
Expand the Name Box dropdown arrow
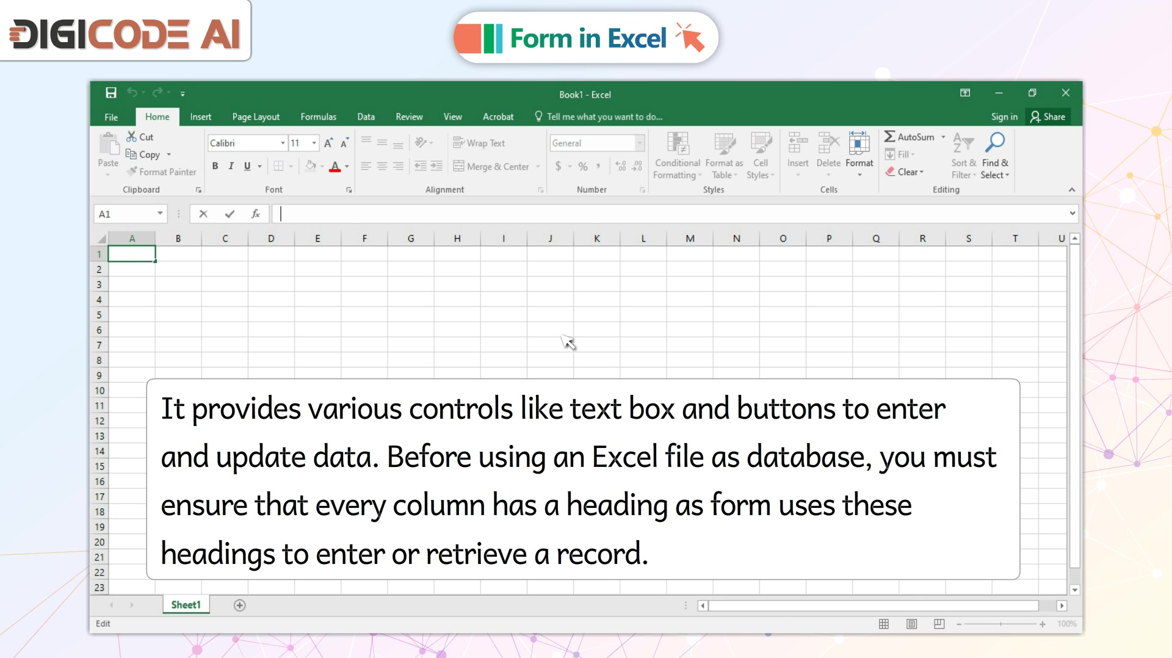click(x=160, y=214)
